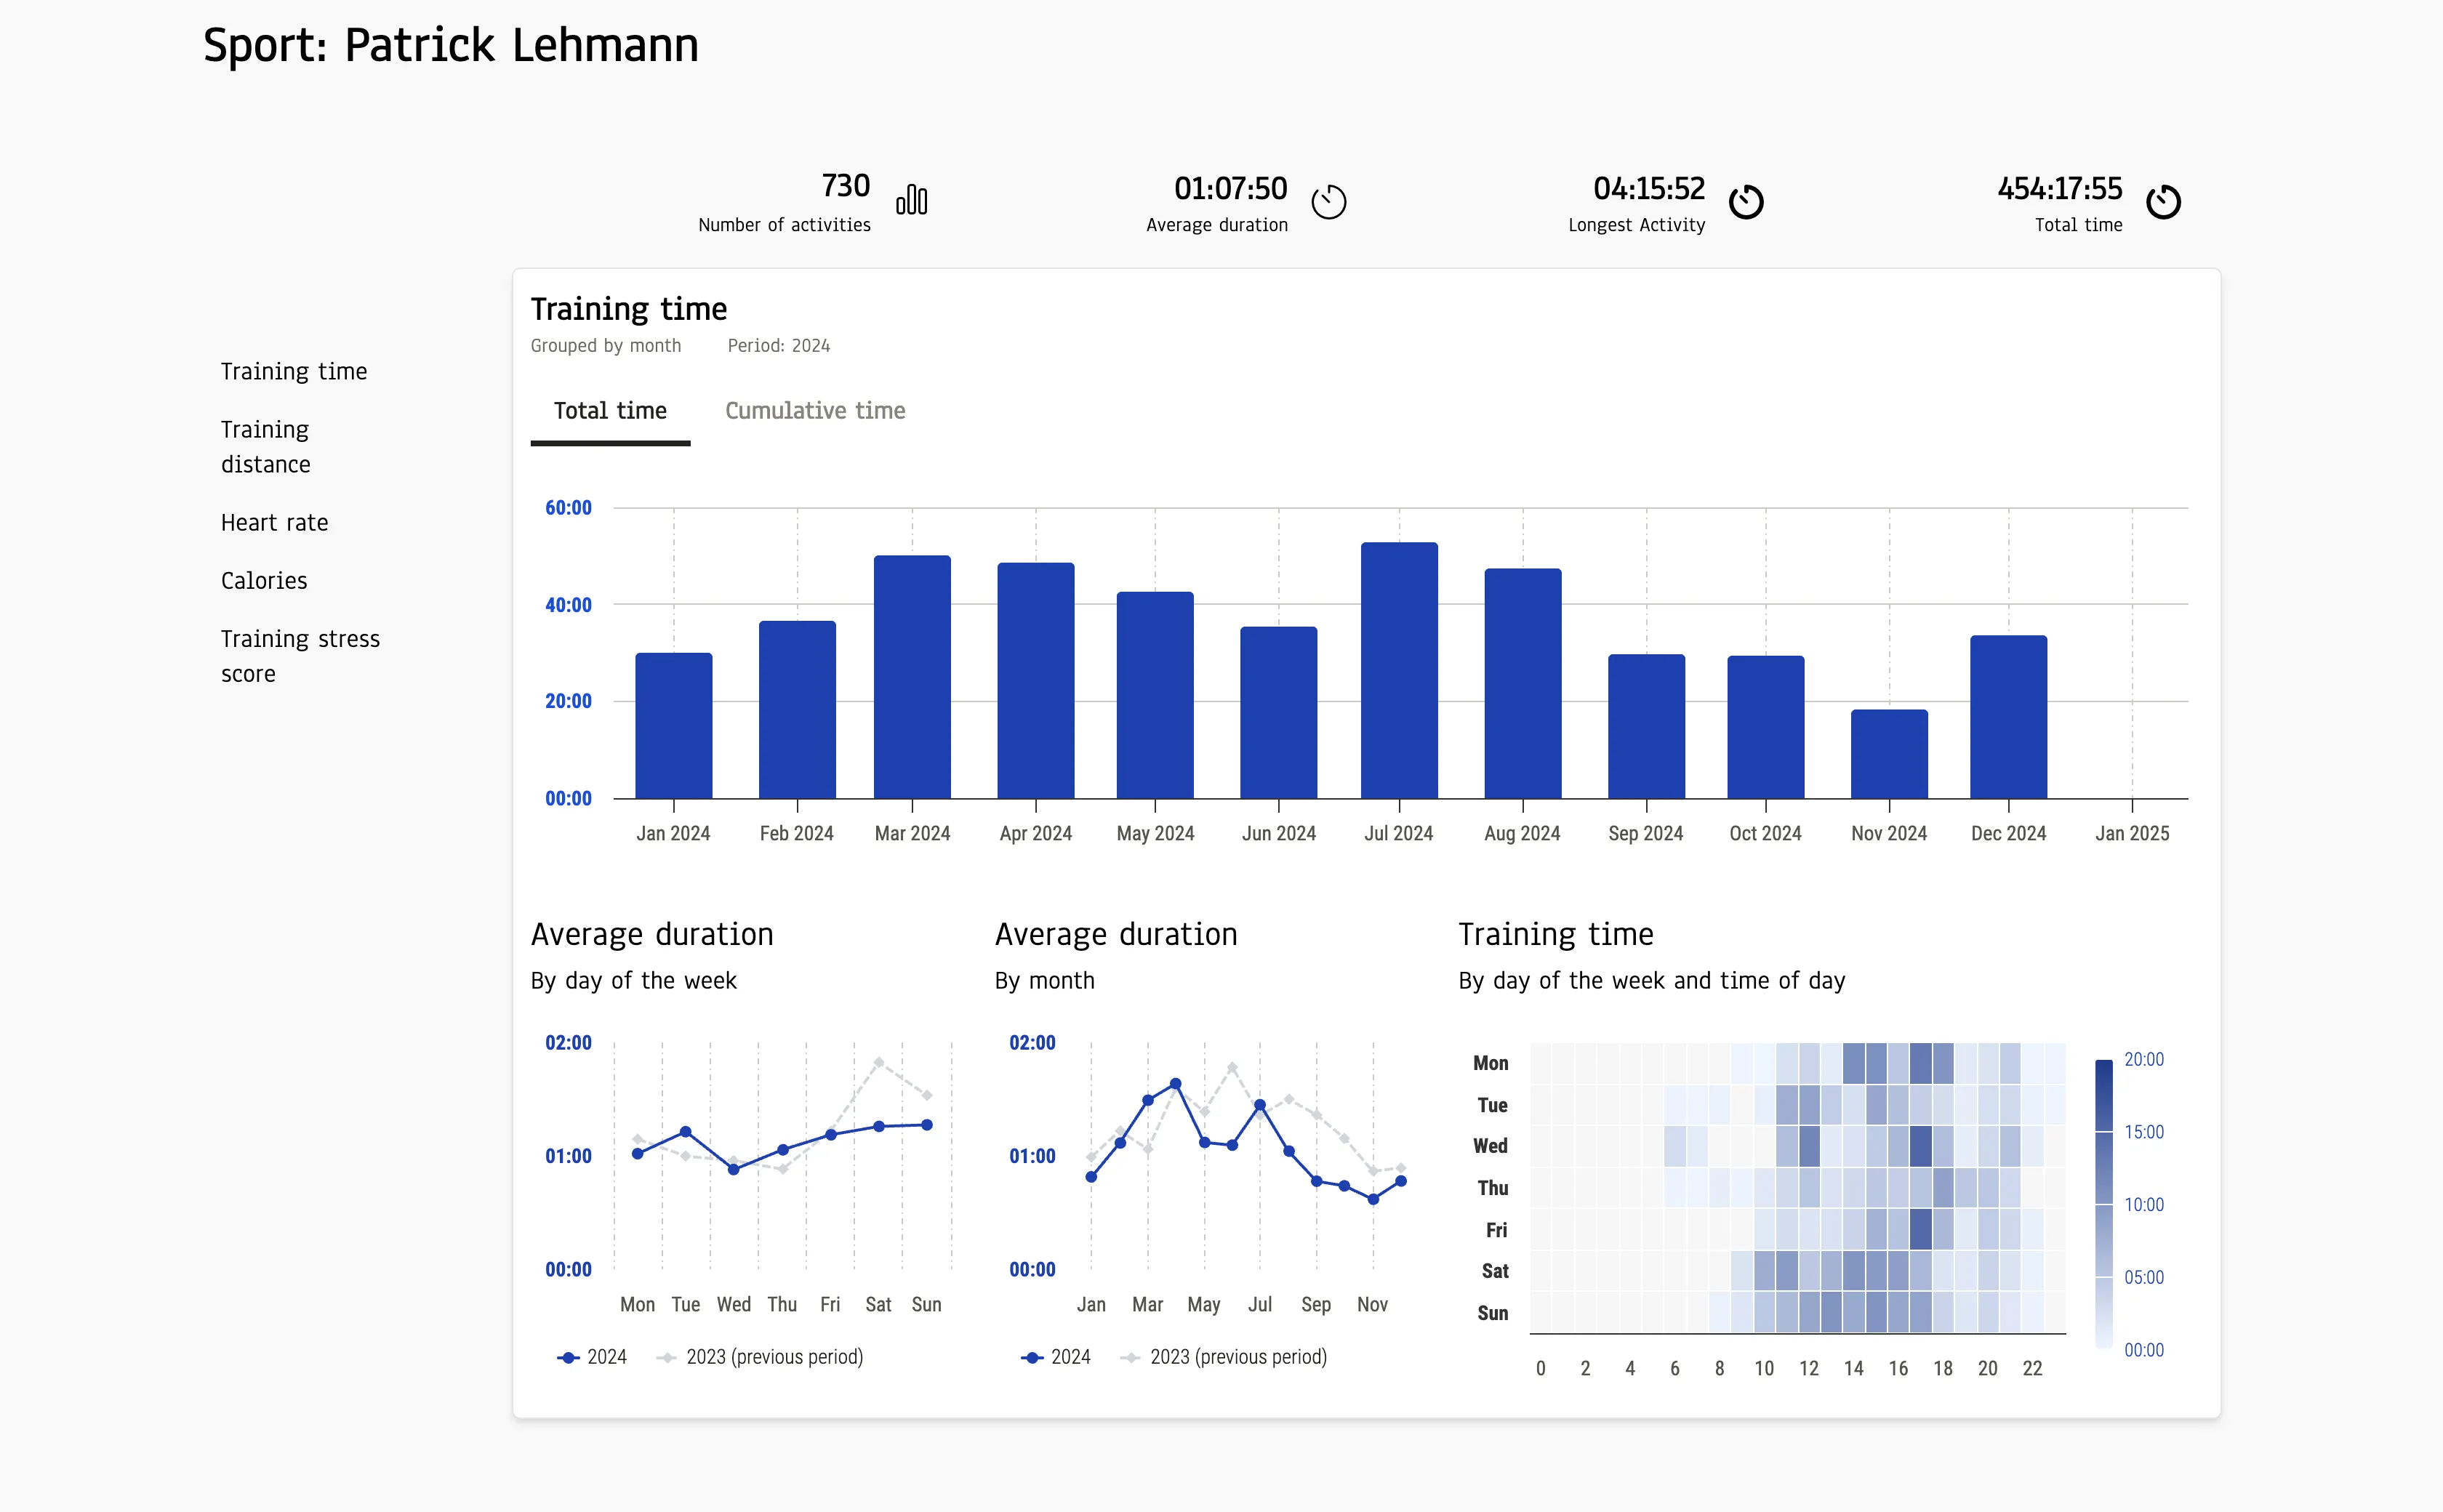Click the bar chart icon beside Number of activities

911,200
